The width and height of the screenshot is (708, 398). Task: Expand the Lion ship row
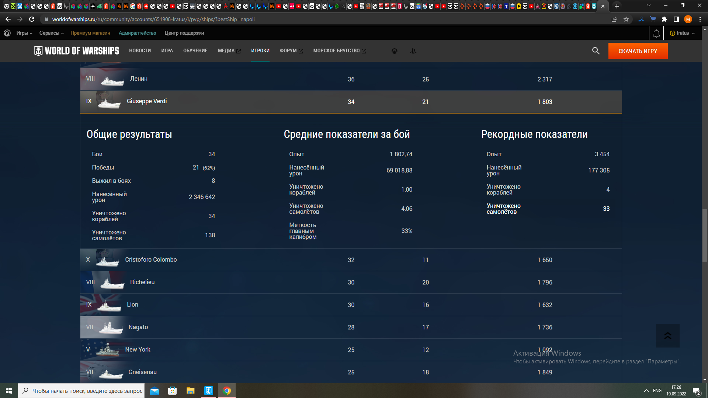[x=351, y=305]
